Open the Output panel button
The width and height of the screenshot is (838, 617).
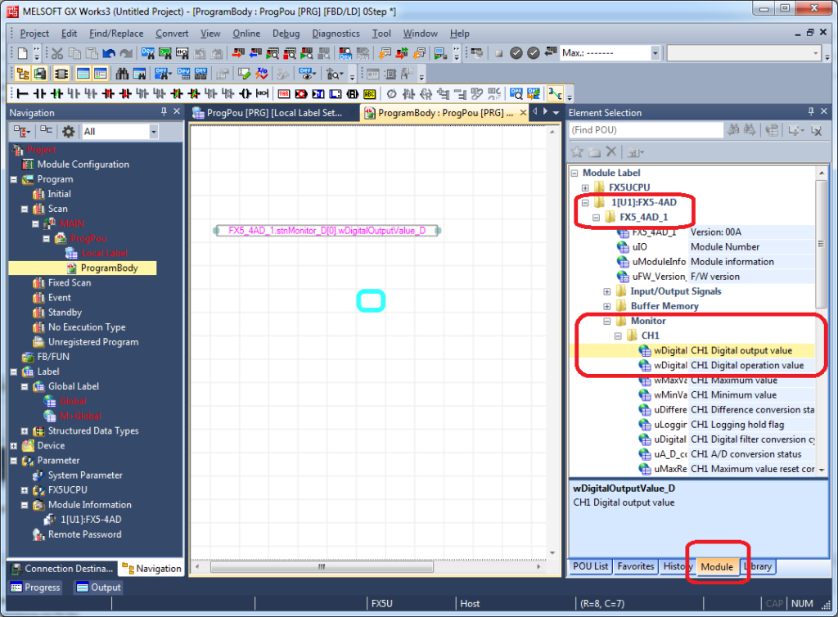point(97,587)
